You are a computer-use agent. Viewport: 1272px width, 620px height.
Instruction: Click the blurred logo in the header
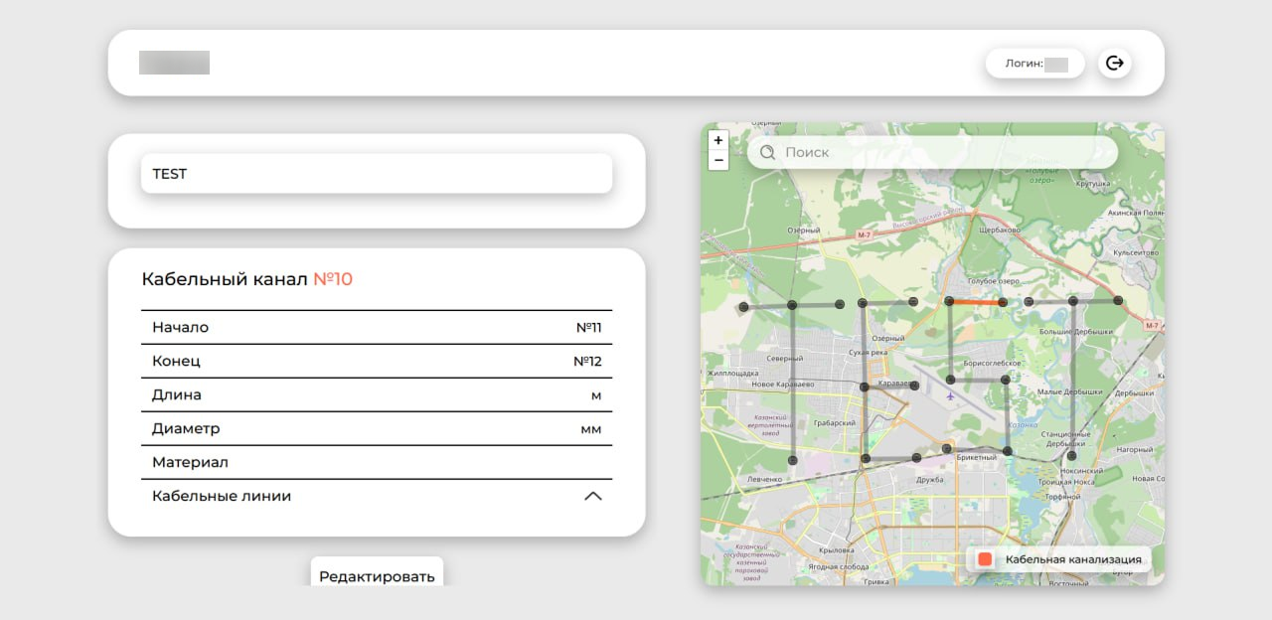coord(174,63)
